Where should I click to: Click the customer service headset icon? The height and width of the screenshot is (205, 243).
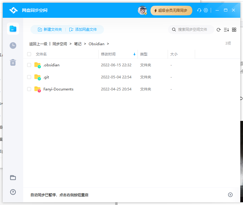[199, 10]
